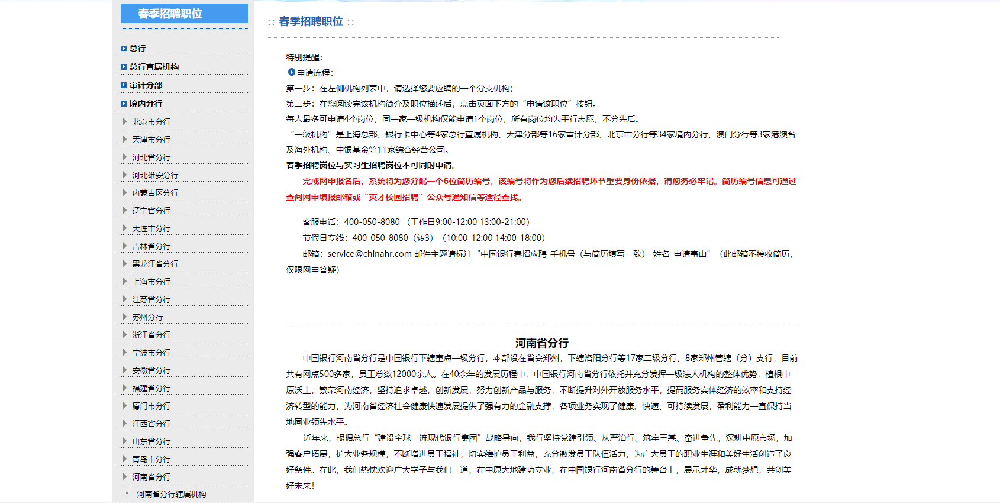
Task: Select 吉林省分行 in the branch list
Action: 151,246
